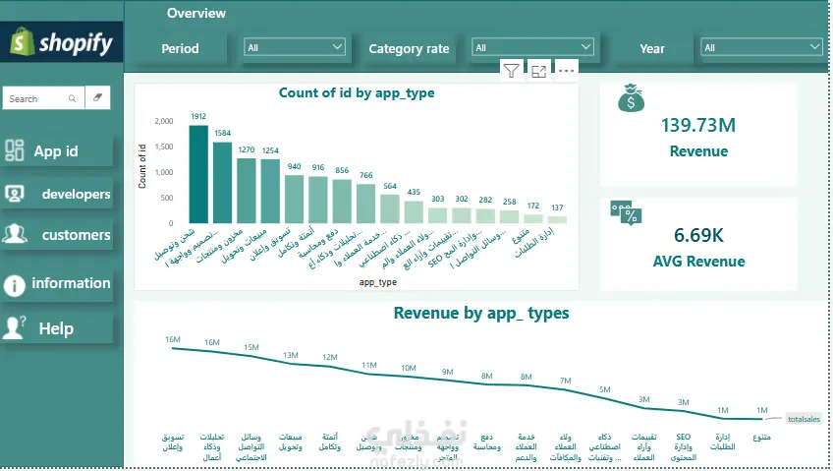Select the 1584 bar in chart

pyautogui.click(x=223, y=183)
